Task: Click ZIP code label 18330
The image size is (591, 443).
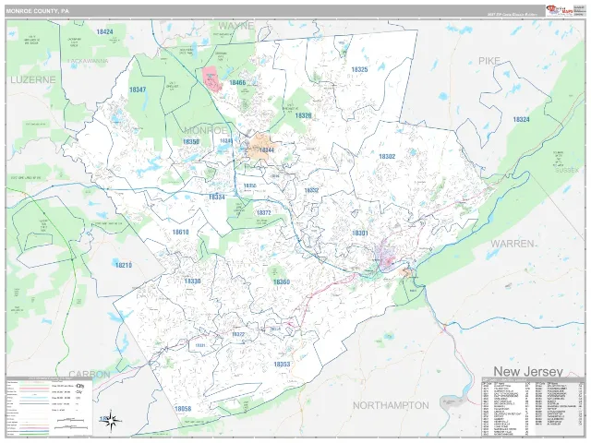Action: [x=193, y=281]
